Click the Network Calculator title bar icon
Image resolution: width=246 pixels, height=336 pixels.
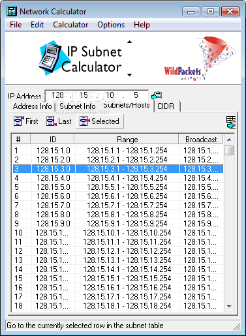(12, 11)
